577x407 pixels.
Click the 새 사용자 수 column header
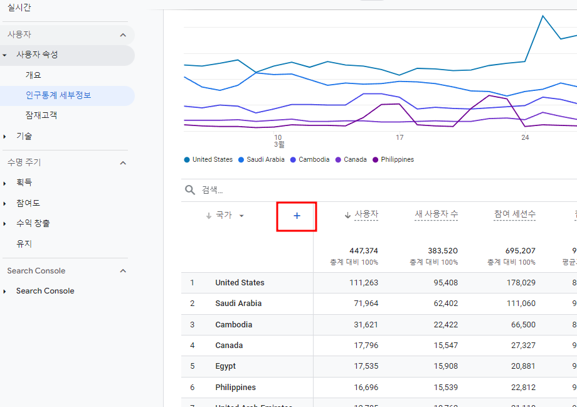(x=437, y=213)
